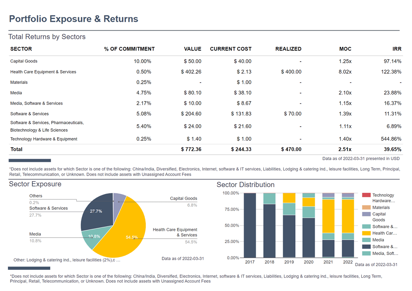Click the Data as of 2022-03-31 label
Viewport: 412px width, 291px height.
tap(183, 258)
